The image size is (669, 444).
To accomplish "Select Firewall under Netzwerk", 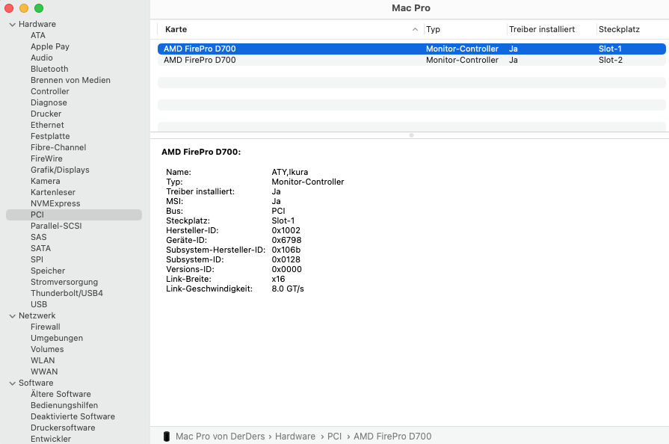I will (x=46, y=327).
